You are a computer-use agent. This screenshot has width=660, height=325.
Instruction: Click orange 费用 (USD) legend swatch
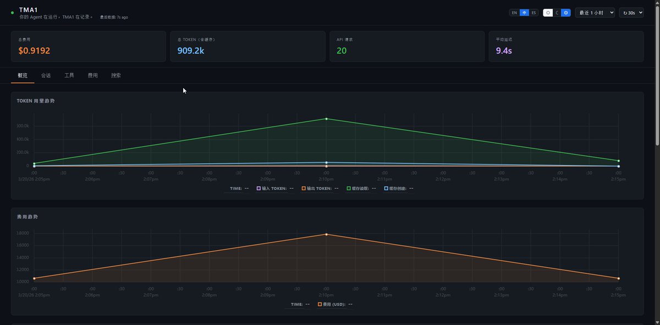point(320,304)
